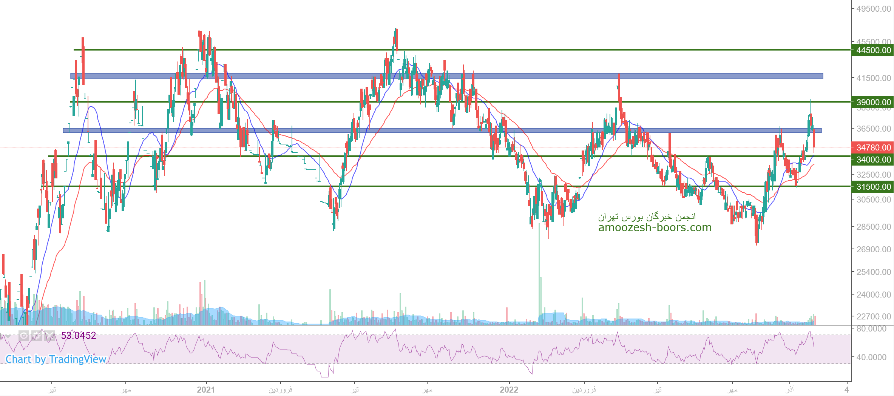
Task: Select the 34000.00 green price label
Action: click(x=873, y=160)
